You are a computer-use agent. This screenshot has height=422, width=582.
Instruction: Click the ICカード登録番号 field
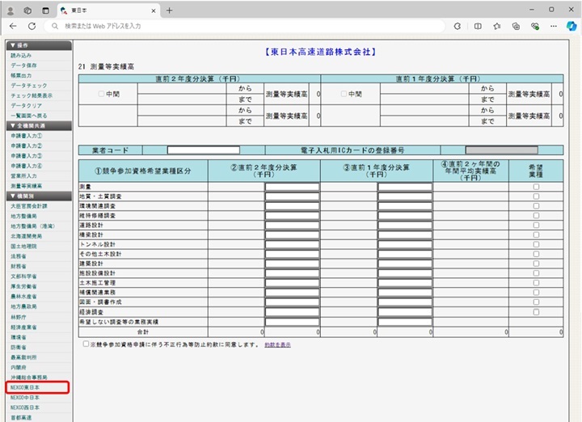click(x=501, y=150)
